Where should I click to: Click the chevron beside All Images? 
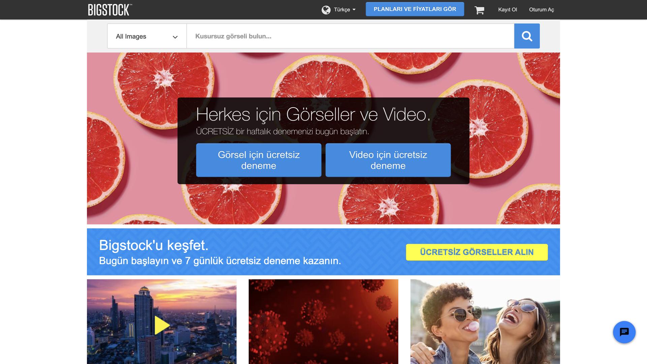[x=175, y=37]
